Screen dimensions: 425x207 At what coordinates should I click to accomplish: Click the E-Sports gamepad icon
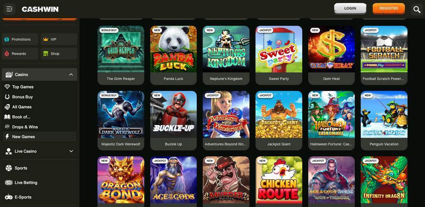coord(9,197)
